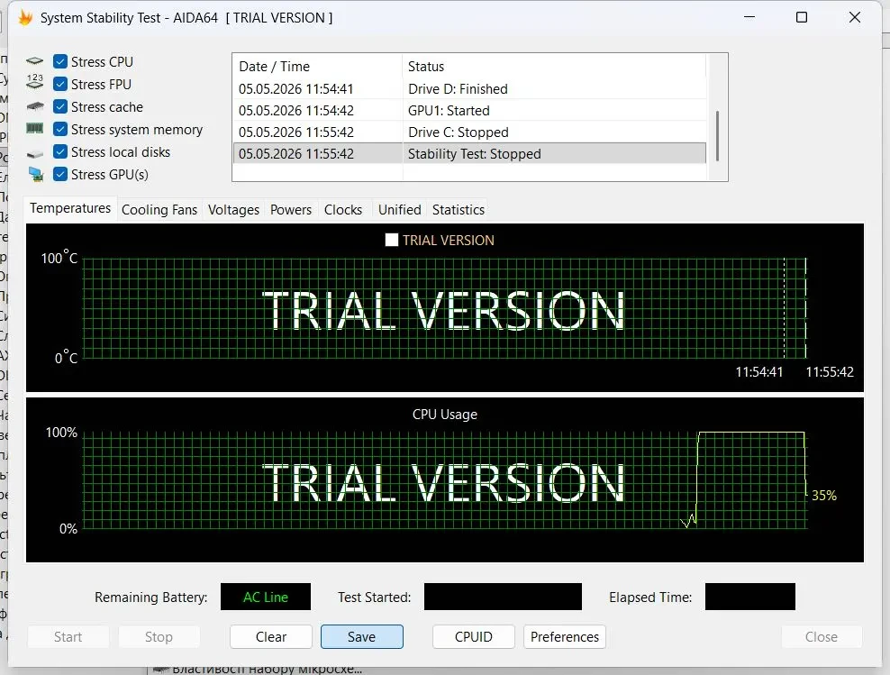
Task: Click the Save button
Action: (361, 637)
